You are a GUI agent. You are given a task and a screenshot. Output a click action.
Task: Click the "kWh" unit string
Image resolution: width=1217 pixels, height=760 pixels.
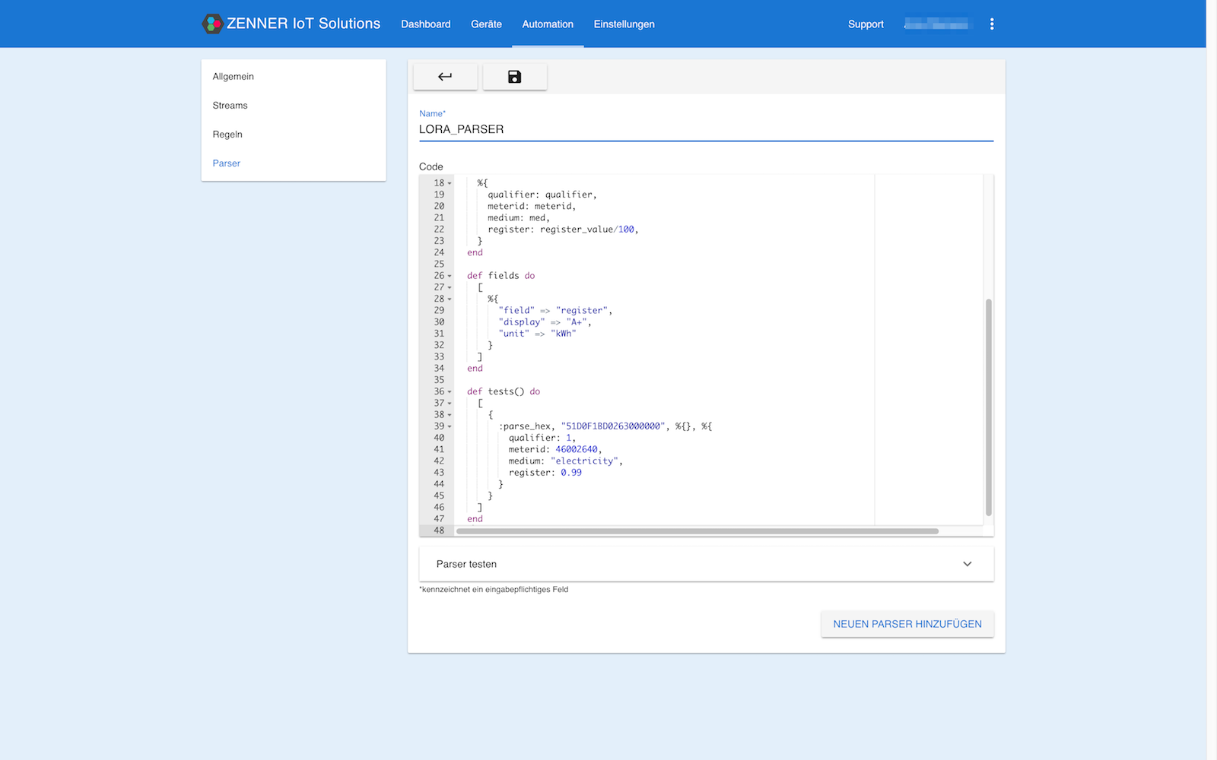(564, 334)
